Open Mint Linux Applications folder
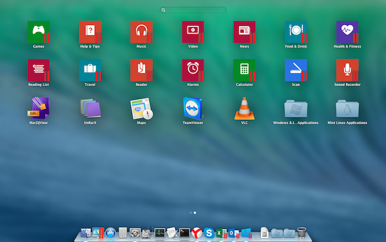This screenshot has width=386, height=242. point(347,108)
